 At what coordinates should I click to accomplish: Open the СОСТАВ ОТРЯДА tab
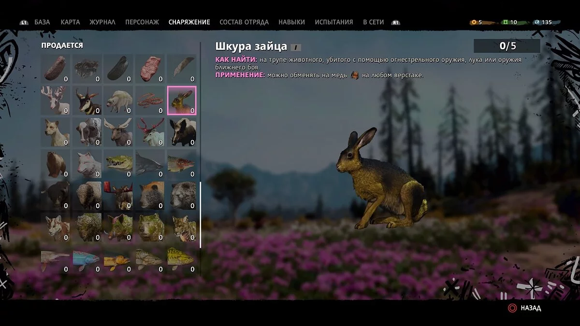coord(244,22)
